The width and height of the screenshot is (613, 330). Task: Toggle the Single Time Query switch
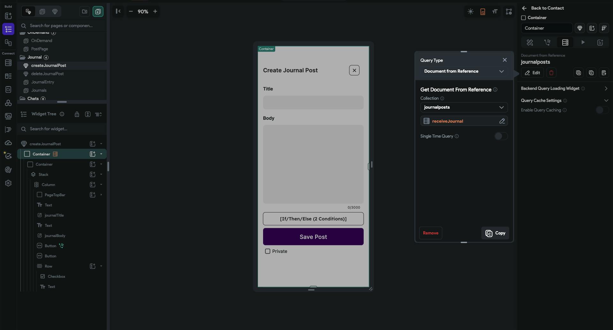point(501,136)
